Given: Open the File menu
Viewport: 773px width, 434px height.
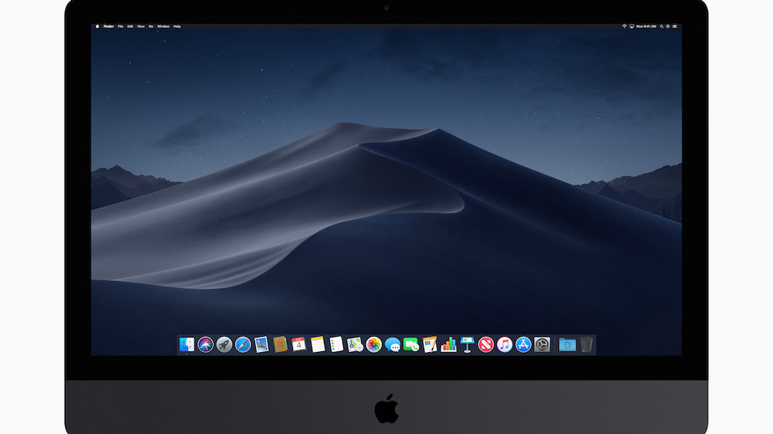Looking at the screenshot, I should (x=121, y=26).
